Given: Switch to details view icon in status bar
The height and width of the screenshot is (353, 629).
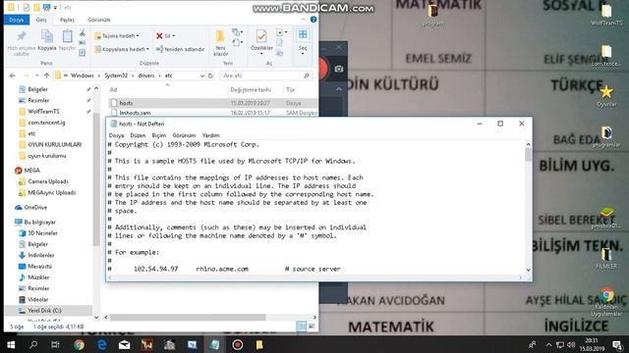Looking at the screenshot, I should point(302,327).
